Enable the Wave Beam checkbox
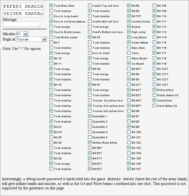This screenshot has height=196, width=189. coord(129,58)
